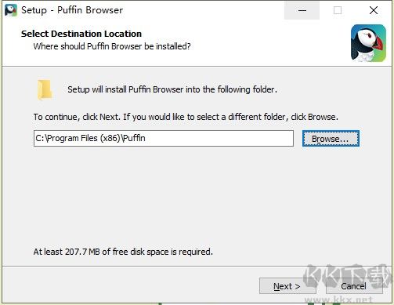Viewport: 394px width, 305px height.
Task: Minimize the Setup window
Action: tap(302, 10)
